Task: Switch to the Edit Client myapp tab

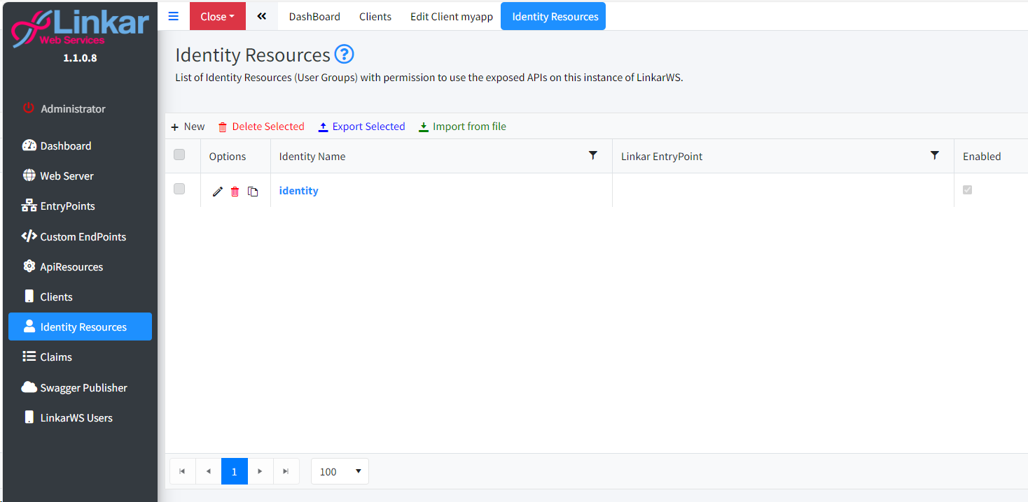Action: 451,16
